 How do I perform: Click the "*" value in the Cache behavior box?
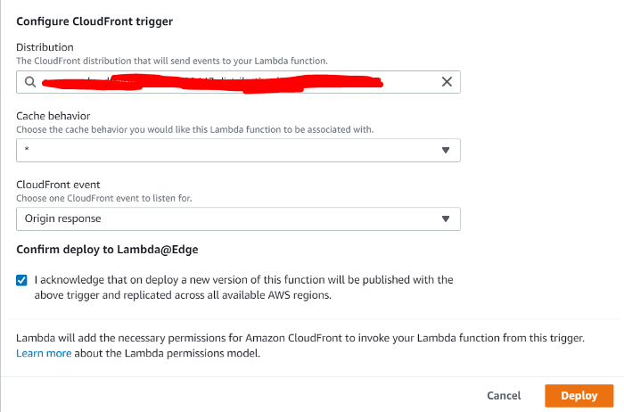pyautogui.click(x=28, y=151)
